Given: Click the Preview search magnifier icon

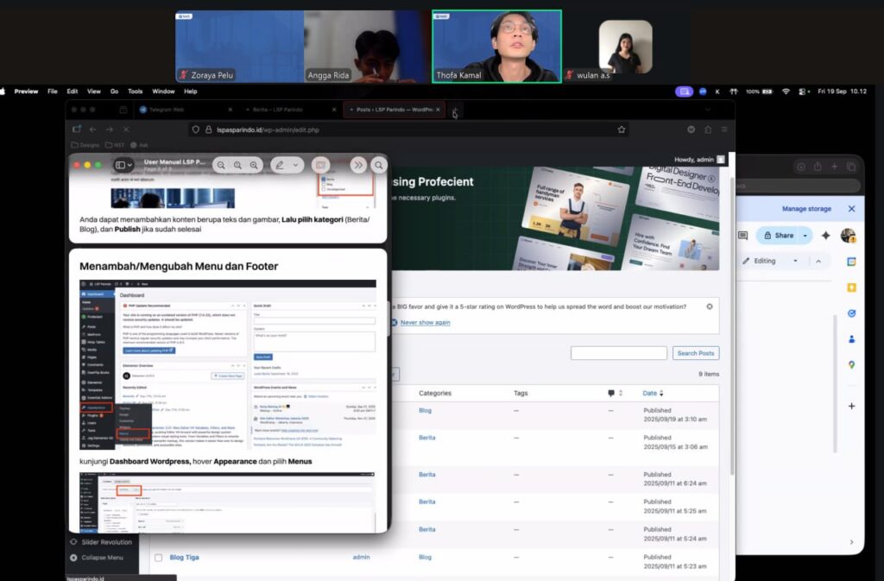Looking at the screenshot, I should pyautogui.click(x=379, y=165).
